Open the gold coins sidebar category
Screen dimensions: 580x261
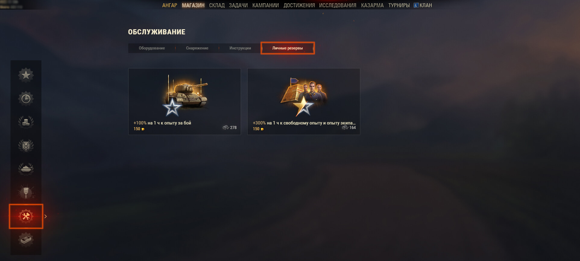coord(26,122)
